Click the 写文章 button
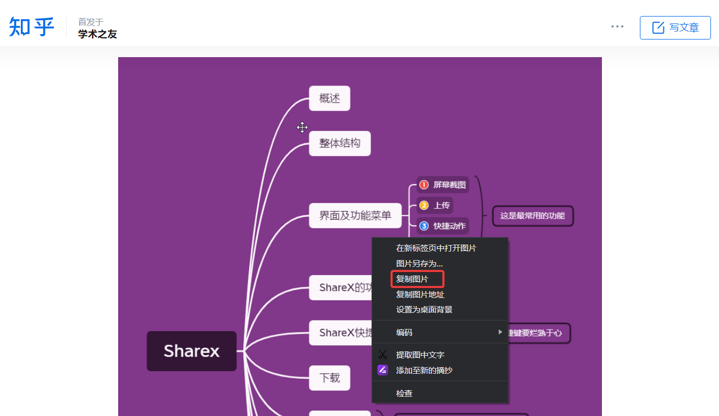This screenshot has height=416, width=719. 675,28
